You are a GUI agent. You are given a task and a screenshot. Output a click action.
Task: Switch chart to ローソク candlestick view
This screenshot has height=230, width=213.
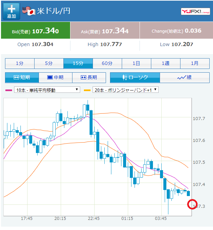click(135, 77)
